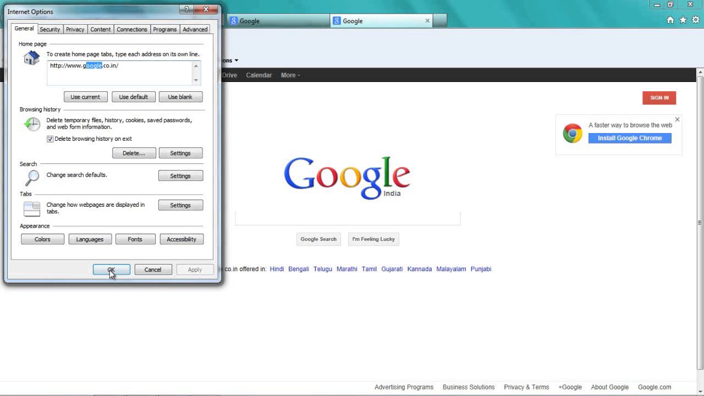Click Install Google Chrome button
704x396 pixels.
click(630, 138)
